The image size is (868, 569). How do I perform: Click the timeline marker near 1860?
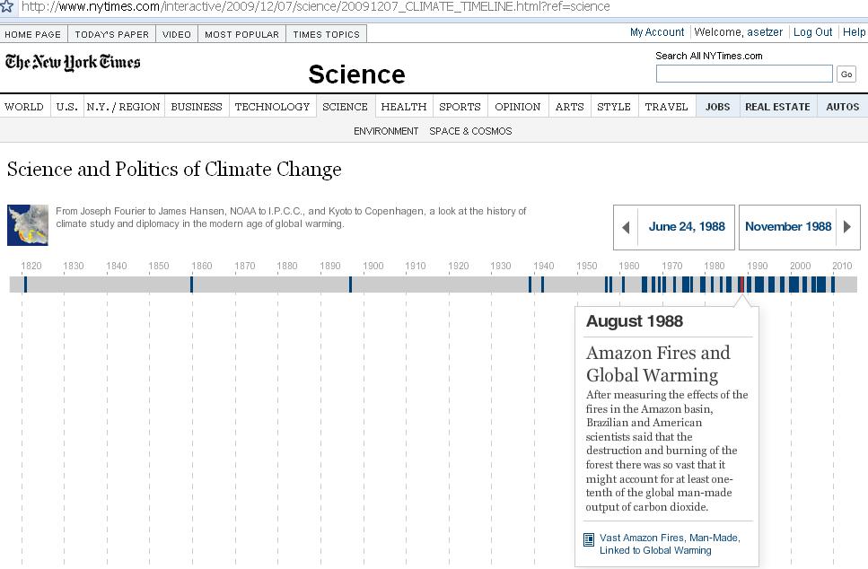pyautogui.click(x=191, y=284)
